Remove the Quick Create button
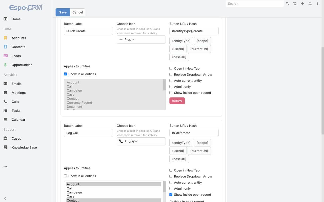Viewport: 324px width, 202px height. (x=177, y=101)
